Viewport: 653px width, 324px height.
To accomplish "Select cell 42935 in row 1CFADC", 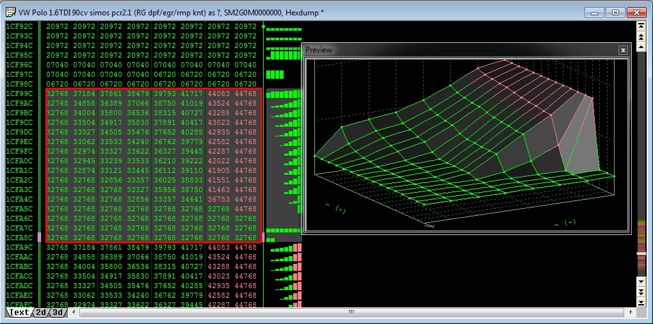I will coord(219,286).
